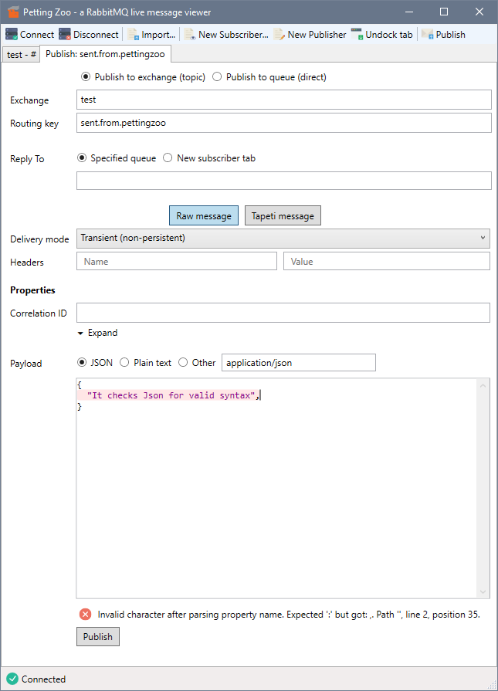Click the red error icon by JSON message

click(x=86, y=615)
